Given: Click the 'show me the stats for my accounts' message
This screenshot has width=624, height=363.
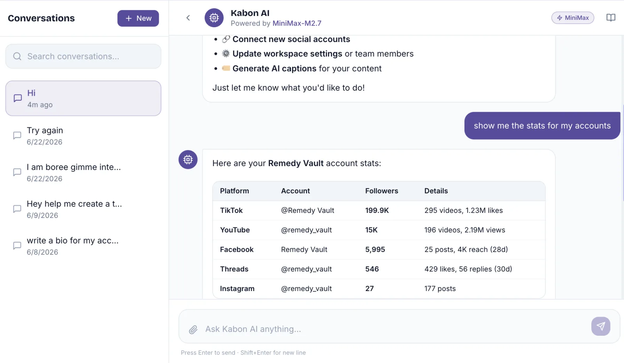Looking at the screenshot, I should click(542, 126).
